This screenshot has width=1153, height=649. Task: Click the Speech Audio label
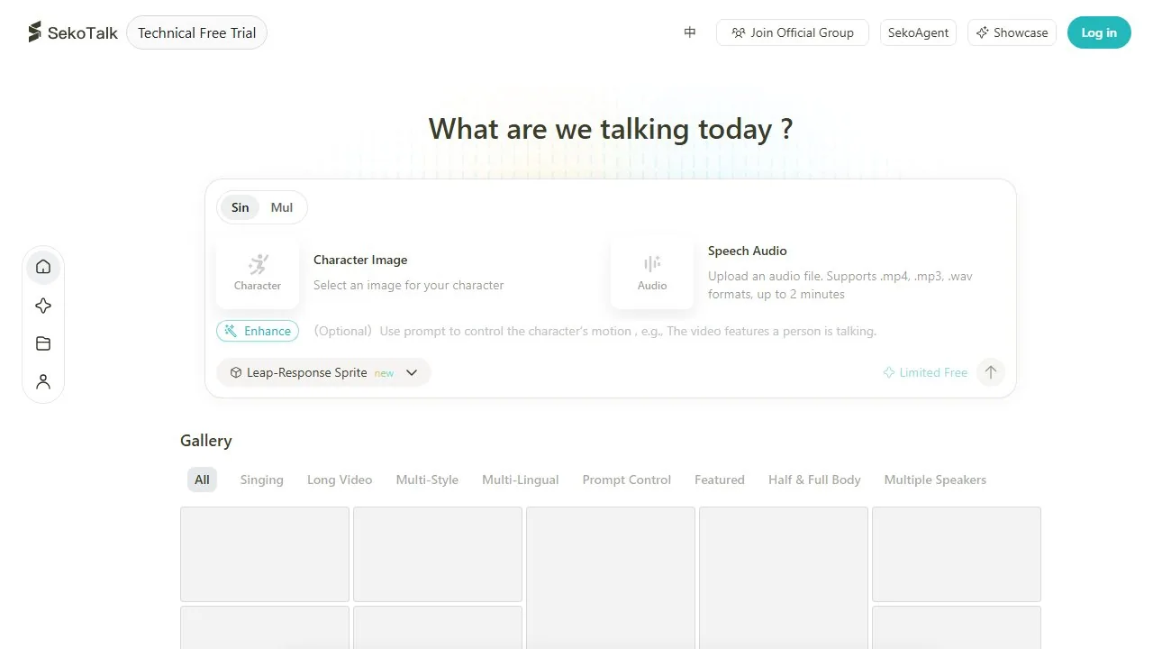(748, 251)
